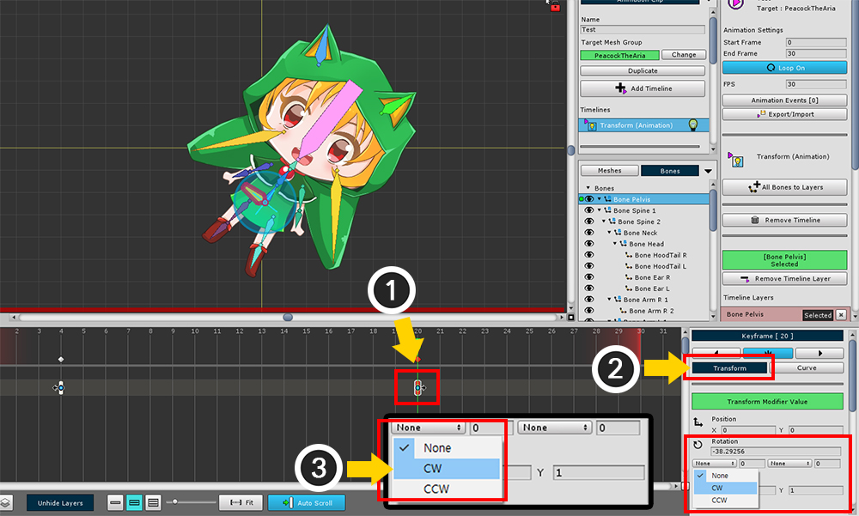859x516 pixels.
Task: Toggle the eye icon for Bone Arm R 1
Action: click(x=589, y=300)
